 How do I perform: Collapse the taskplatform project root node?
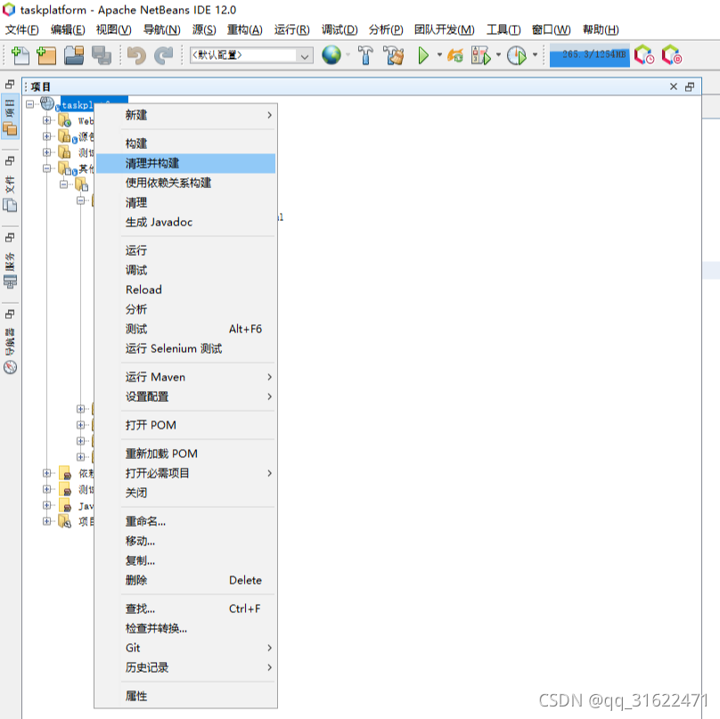click(x=29, y=104)
